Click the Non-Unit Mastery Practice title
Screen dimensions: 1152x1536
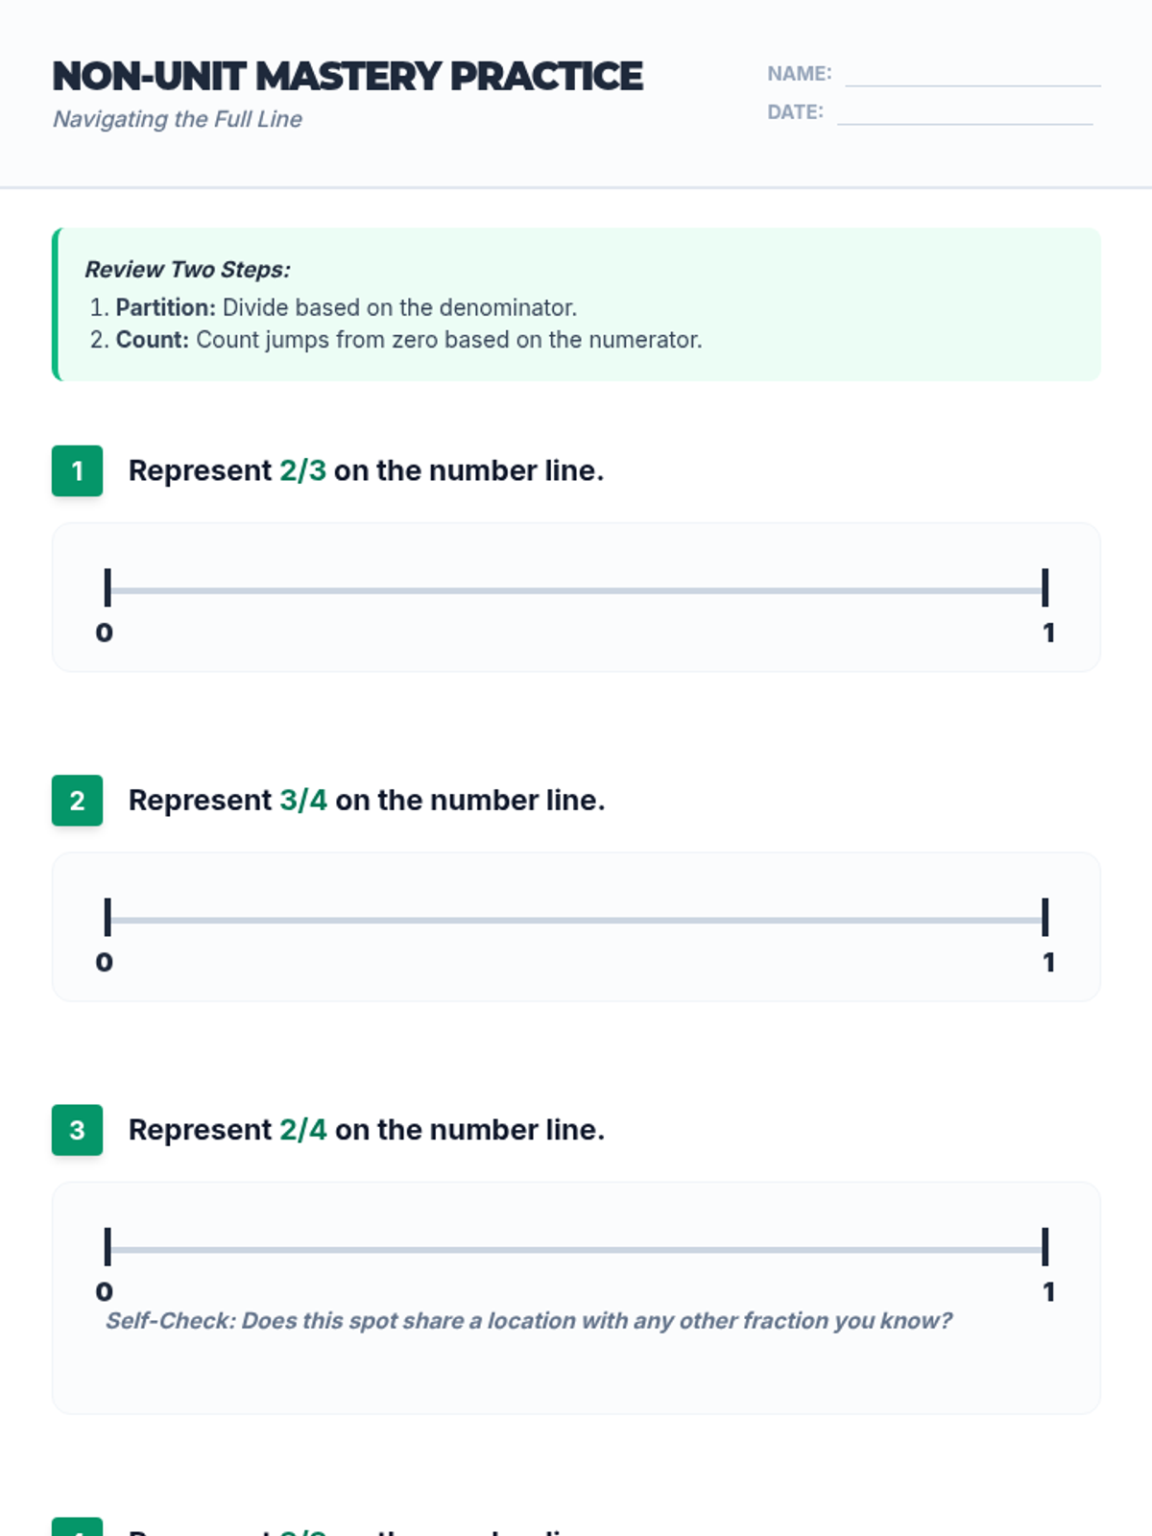(x=348, y=77)
